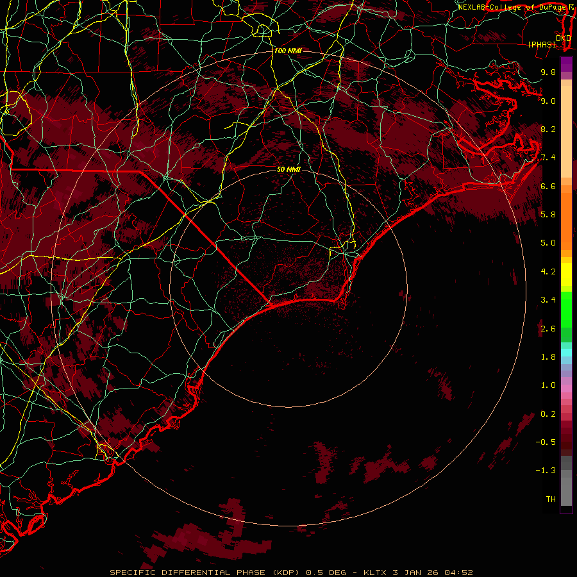Image resolution: width=577 pixels, height=577 pixels.
Task: Click the TH scale label
Action: [x=551, y=499]
